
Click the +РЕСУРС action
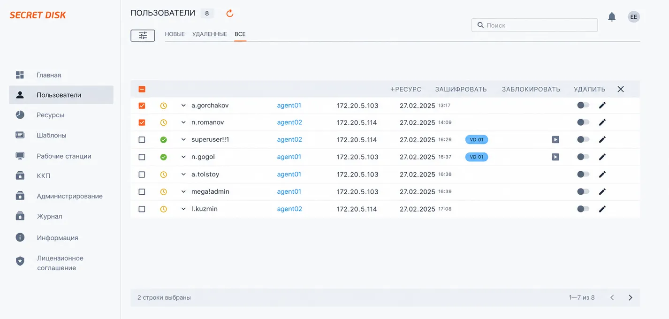pyautogui.click(x=406, y=89)
